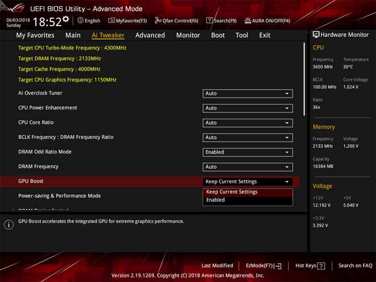Expand the Ai Overclock Tuner dropdown
Viewport: 376px width, 282px height.
(248, 93)
